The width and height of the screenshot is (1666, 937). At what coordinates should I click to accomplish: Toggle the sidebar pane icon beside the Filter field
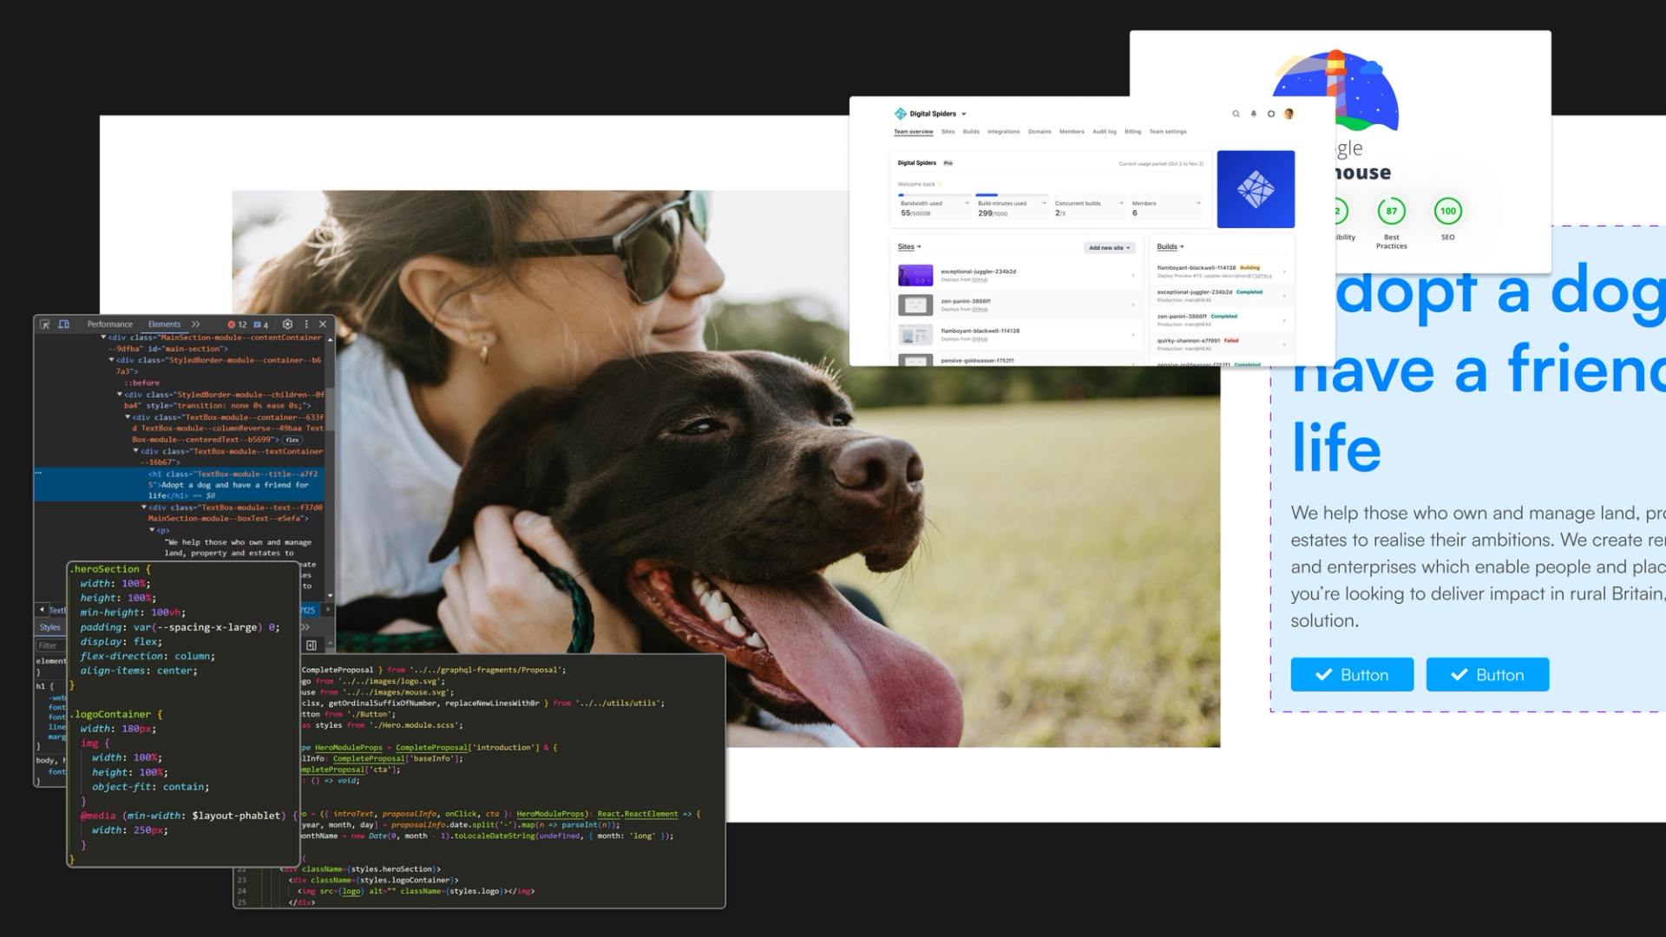[311, 645]
